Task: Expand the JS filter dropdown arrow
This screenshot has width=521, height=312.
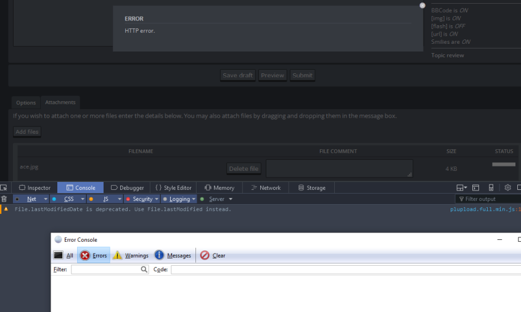Action: coord(120,199)
